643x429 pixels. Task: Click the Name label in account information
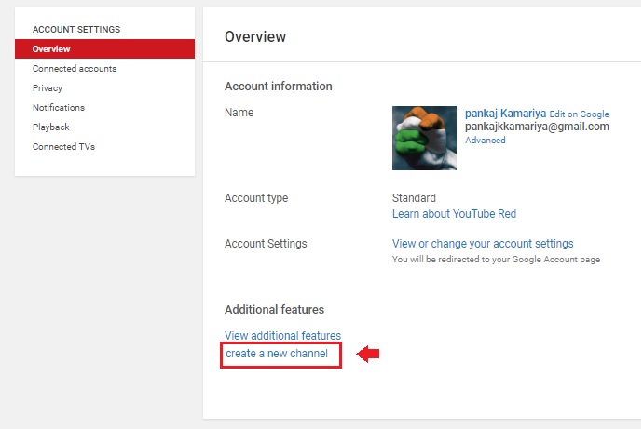click(x=239, y=113)
